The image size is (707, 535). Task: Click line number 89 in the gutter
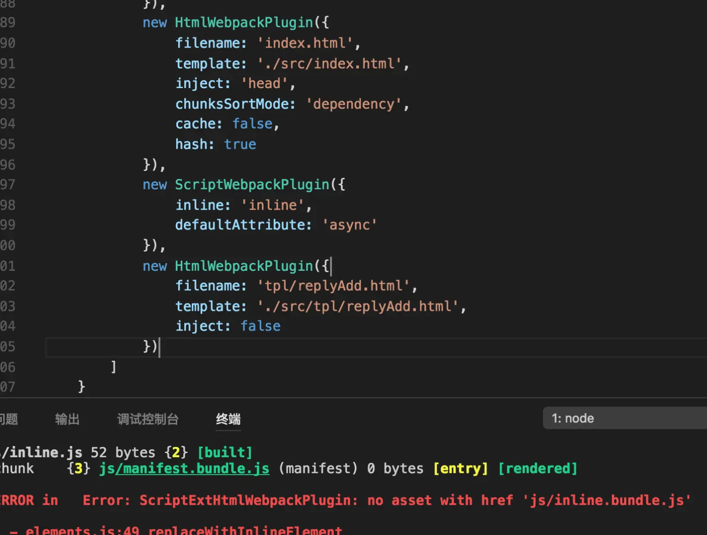click(8, 23)
